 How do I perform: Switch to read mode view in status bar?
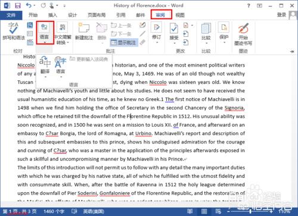[190, 211]
